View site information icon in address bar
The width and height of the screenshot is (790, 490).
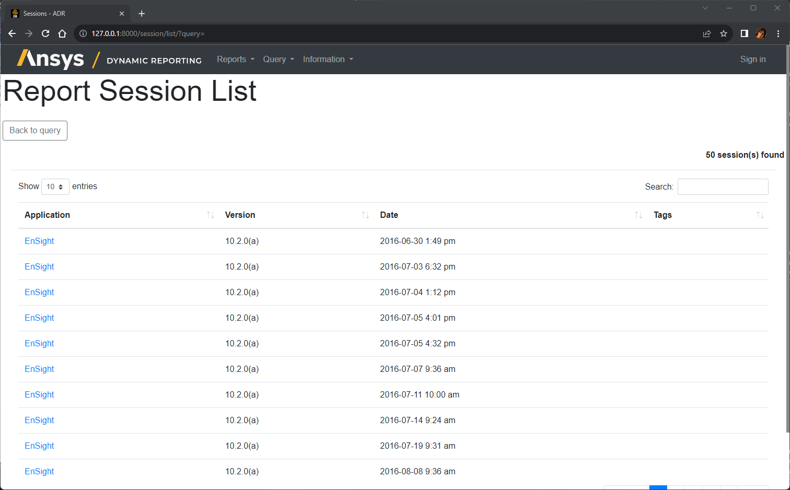83,33
